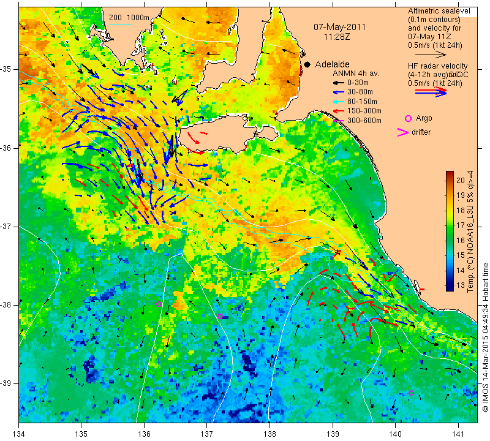This screenshot has width=490, height=441.
Task: Click the cyan isobath sample line under 200
Action: (121, 24)
